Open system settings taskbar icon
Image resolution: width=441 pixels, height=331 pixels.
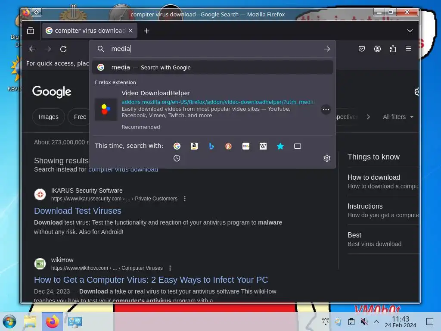pyautogui.click(x=75, y=322)
